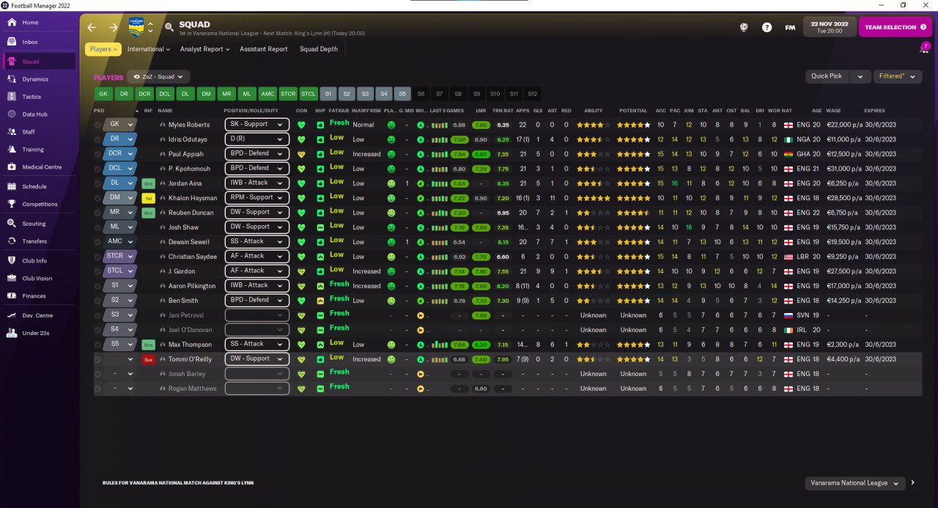The image size is (938, 508).
Task: Click the Data Hub sidebar icon
Action: click(12, 114)
